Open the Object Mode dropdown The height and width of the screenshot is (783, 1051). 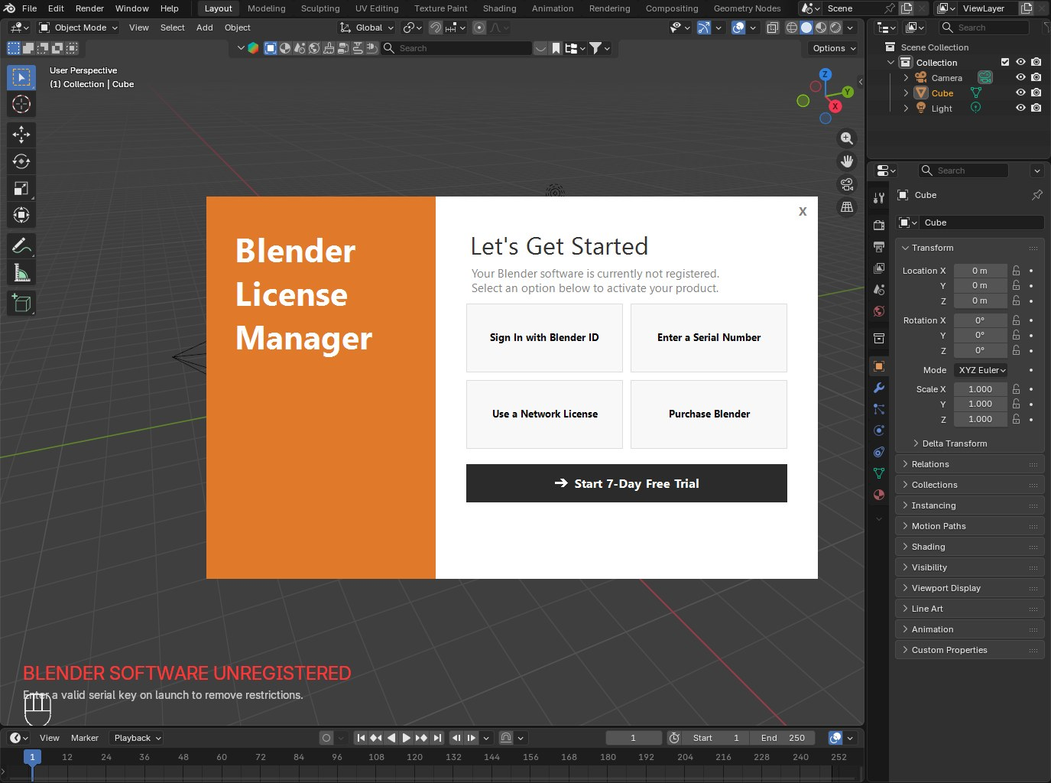(x=79, y=28)
